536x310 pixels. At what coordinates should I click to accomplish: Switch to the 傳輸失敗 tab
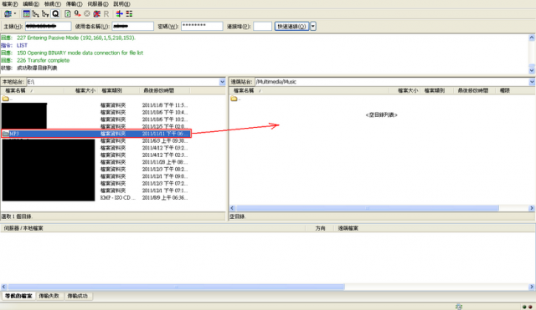pos(49,296)
